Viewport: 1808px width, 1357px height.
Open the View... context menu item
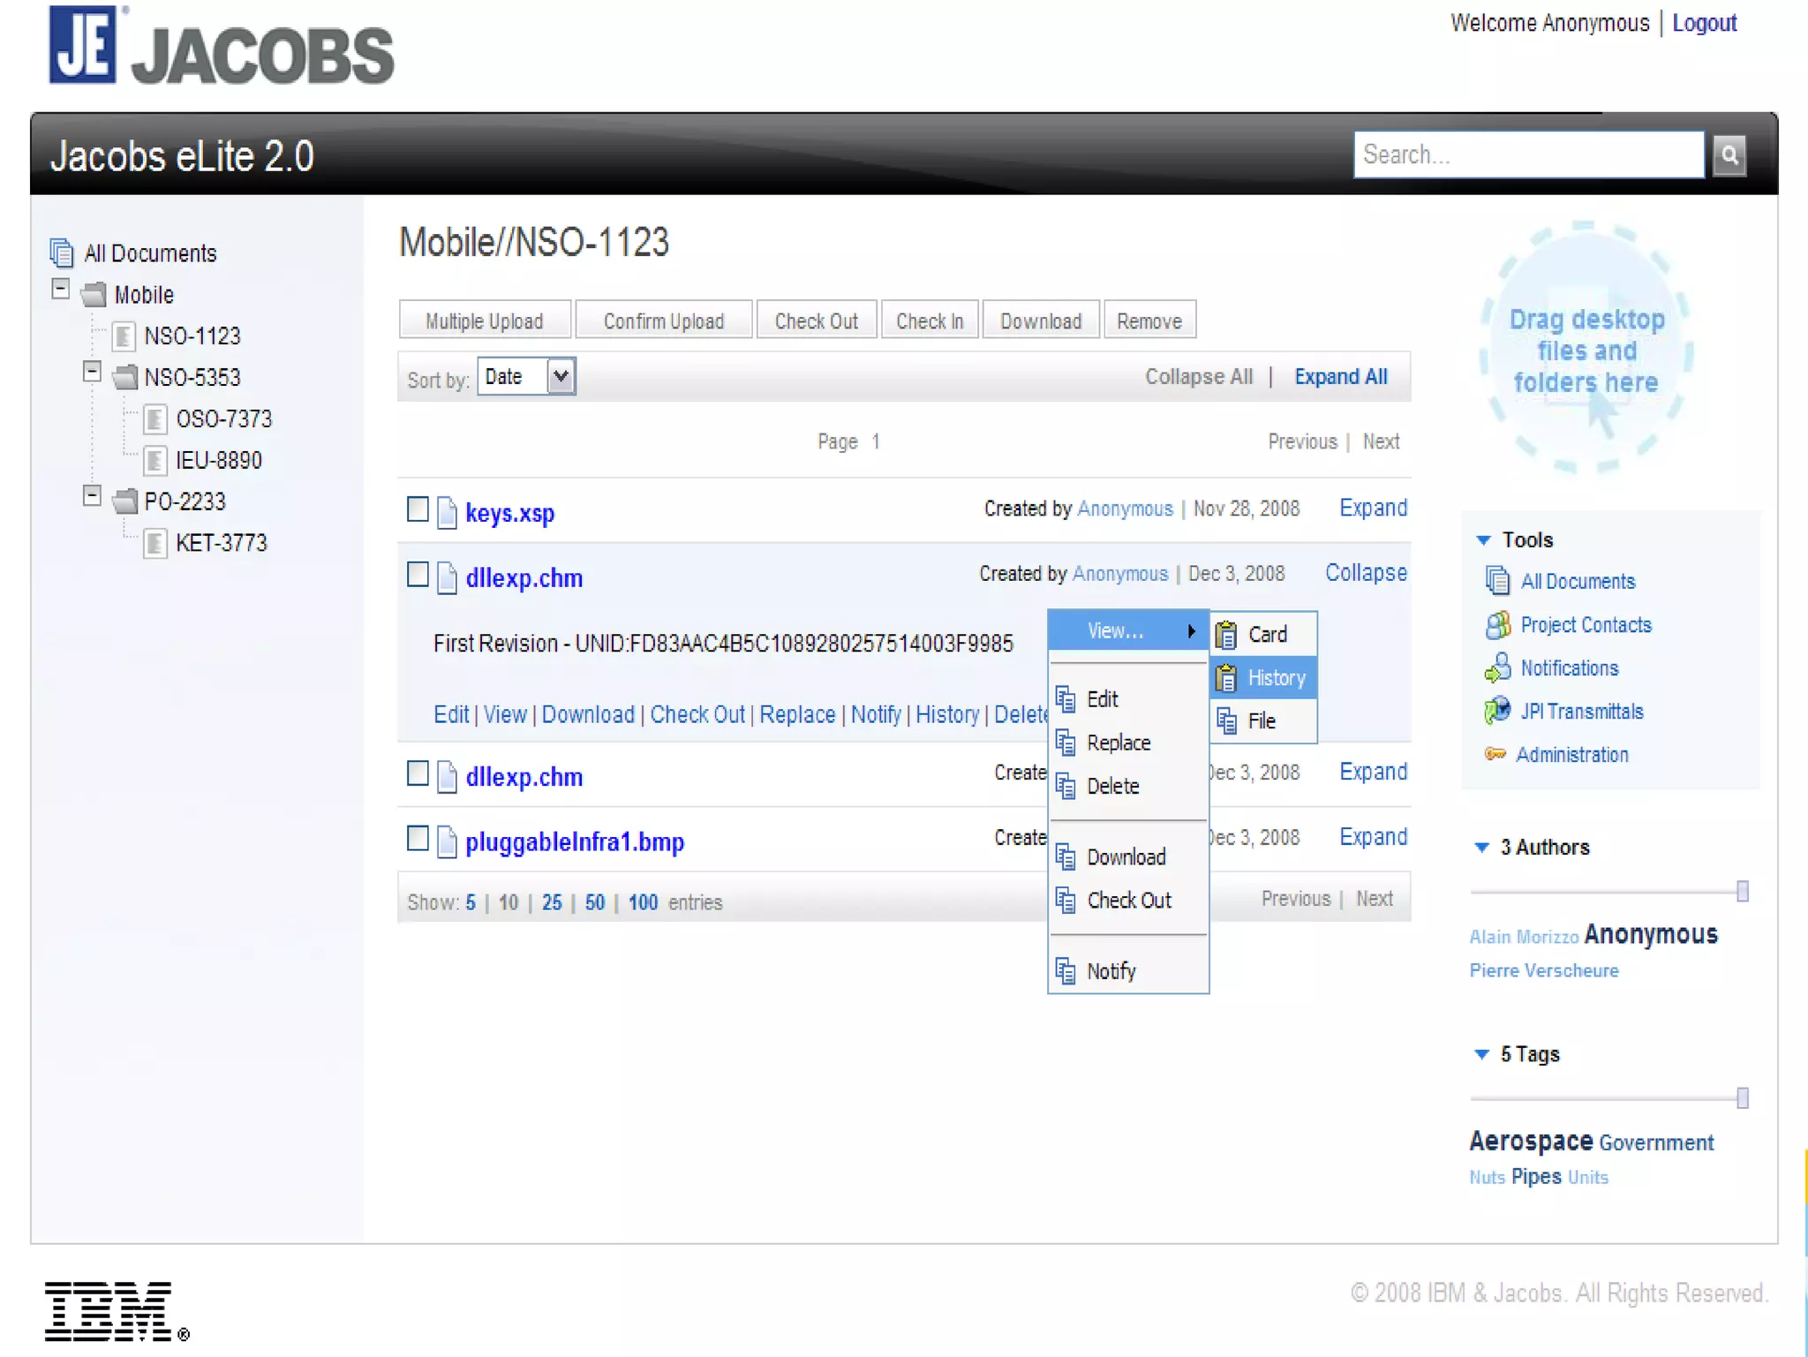[x=1128, y=630]
